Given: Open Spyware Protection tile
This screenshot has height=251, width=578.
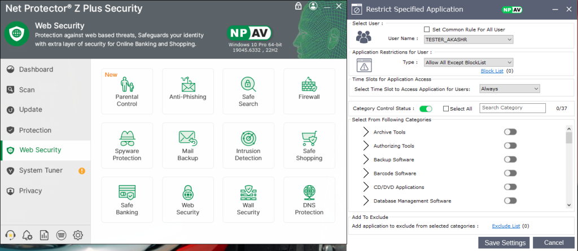Looking at the screenshot, I should pyautogui.click(x=127, y=146).
